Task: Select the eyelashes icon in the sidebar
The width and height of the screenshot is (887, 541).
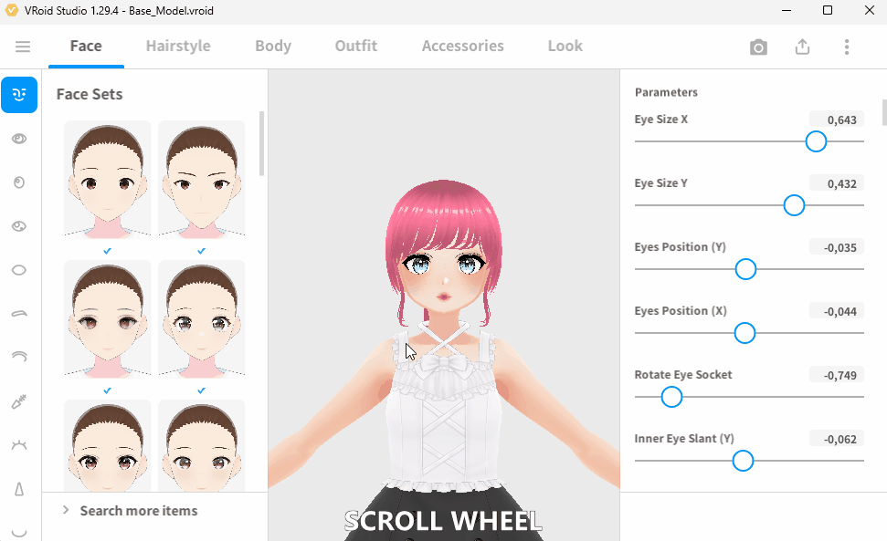Action: (19, 445)
